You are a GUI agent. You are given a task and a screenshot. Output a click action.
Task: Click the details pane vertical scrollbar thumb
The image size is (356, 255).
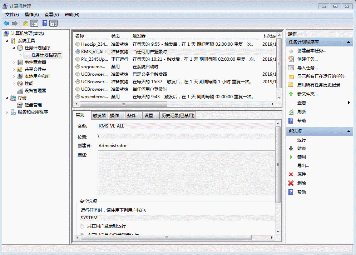(x=278, y=165)
